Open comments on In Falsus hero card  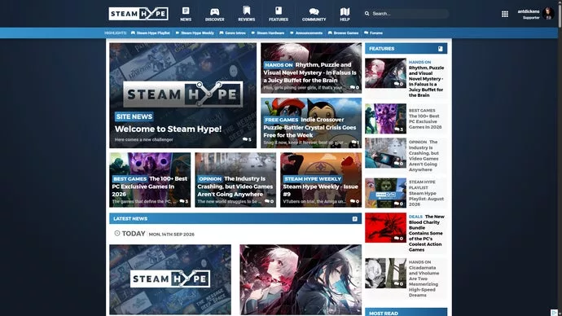coord(354,87)
